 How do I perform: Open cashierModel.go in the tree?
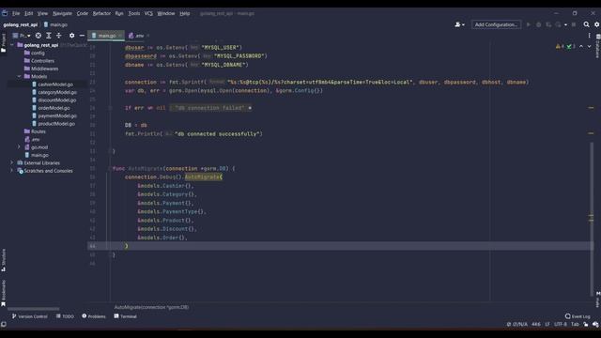click(53, 84)
